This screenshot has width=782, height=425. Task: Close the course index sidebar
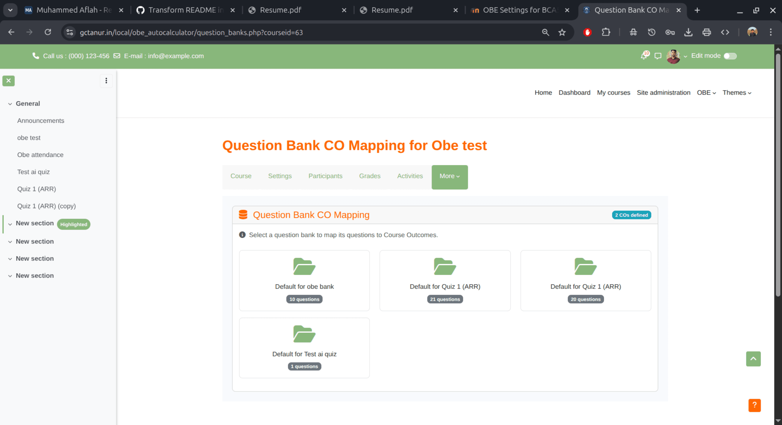(x=8, y=81)
